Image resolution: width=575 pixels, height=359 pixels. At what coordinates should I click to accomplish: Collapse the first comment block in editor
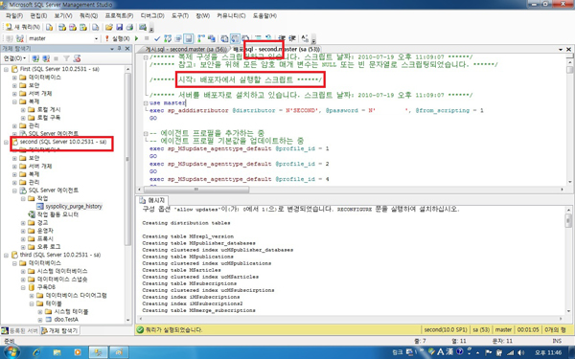coord(146,57)
